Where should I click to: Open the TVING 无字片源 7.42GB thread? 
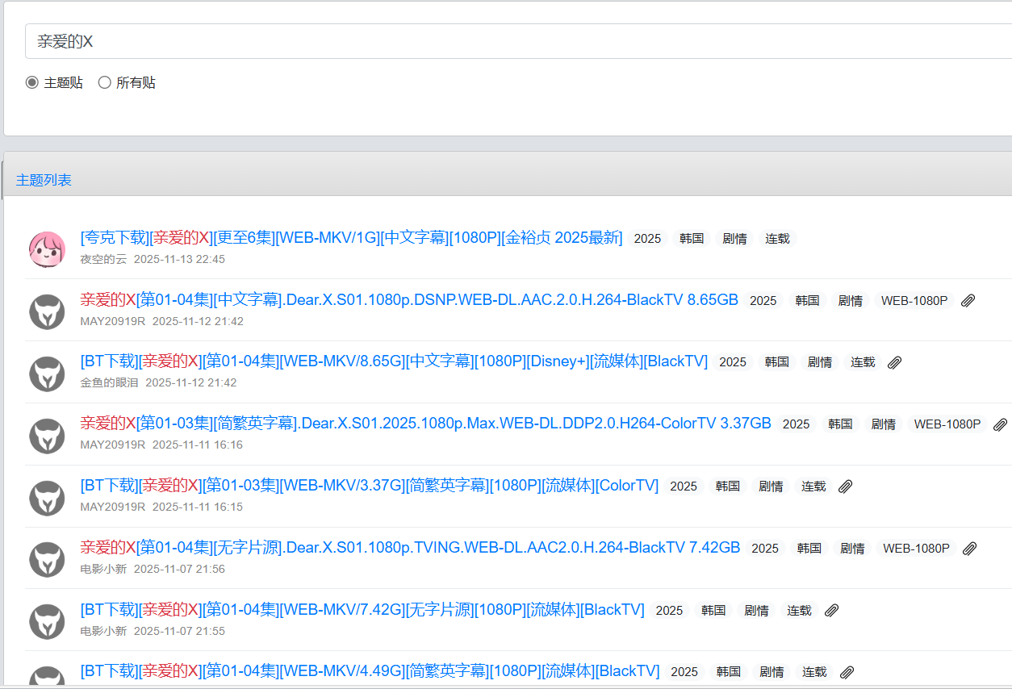click(410, 548)
